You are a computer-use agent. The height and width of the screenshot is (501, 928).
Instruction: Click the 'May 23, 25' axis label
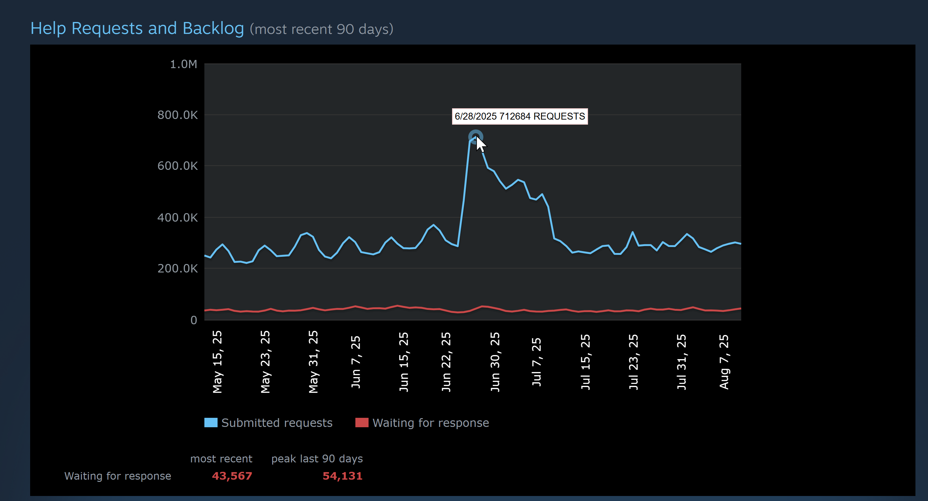pos(265,362)
